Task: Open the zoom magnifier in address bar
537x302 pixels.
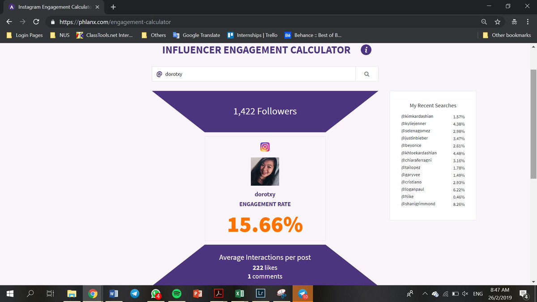Action: tap(484, 21)
